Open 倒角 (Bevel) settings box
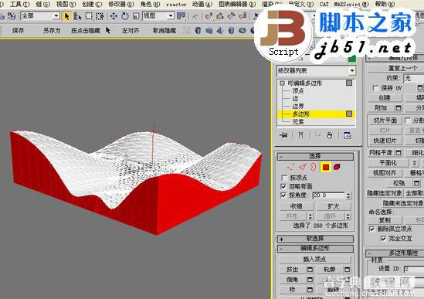 click(x=310, y=280)
